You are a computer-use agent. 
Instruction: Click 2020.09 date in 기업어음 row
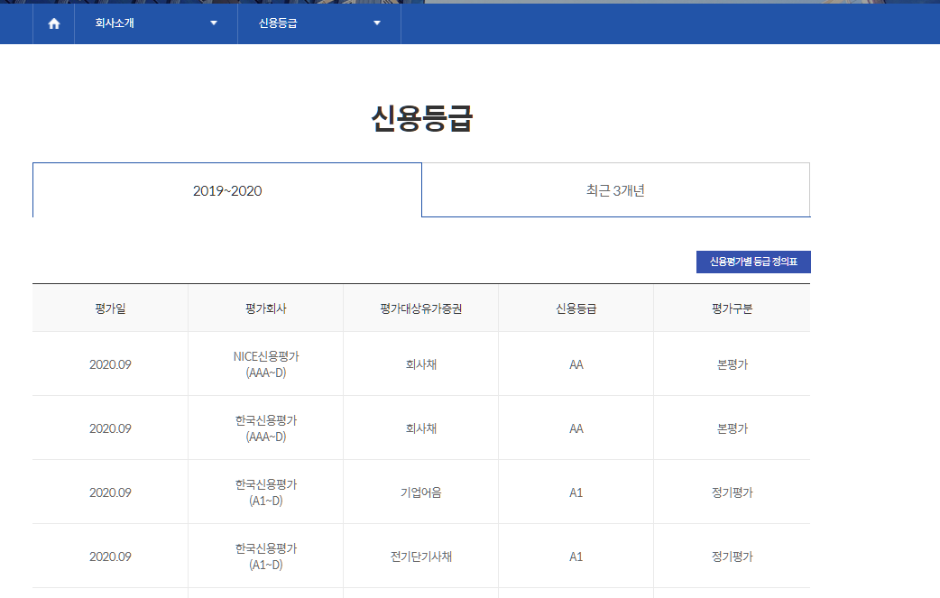click(110, 492)
